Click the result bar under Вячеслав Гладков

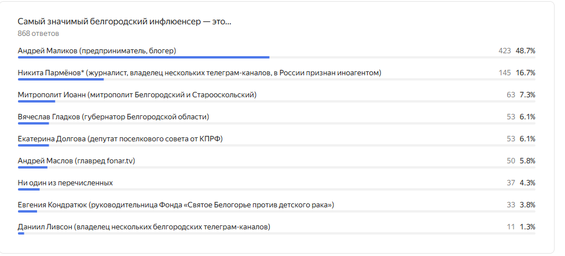[34, 123]
